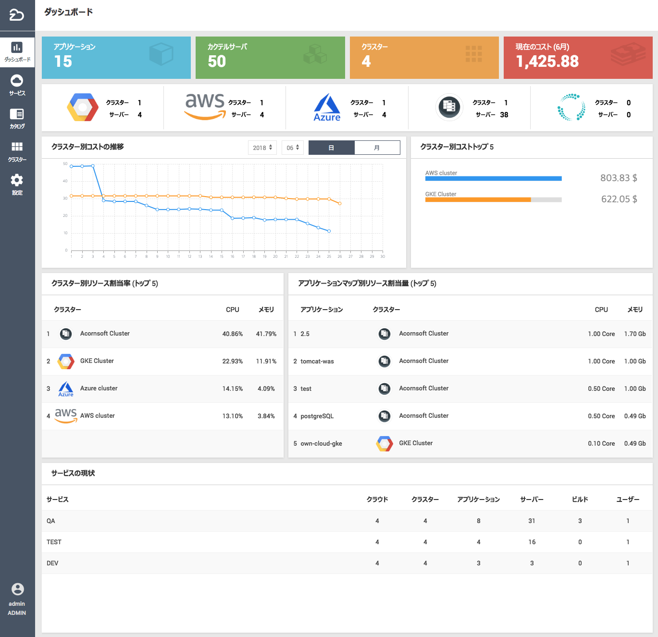This screenshot has width=658, height=637.
Task: Select the tomcat-was application row
Action: click(x=470, y=361)
